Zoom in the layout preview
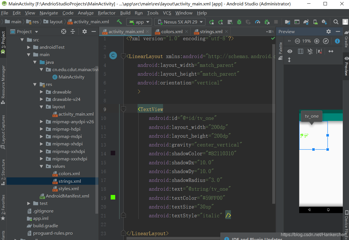 pos(317,41)
